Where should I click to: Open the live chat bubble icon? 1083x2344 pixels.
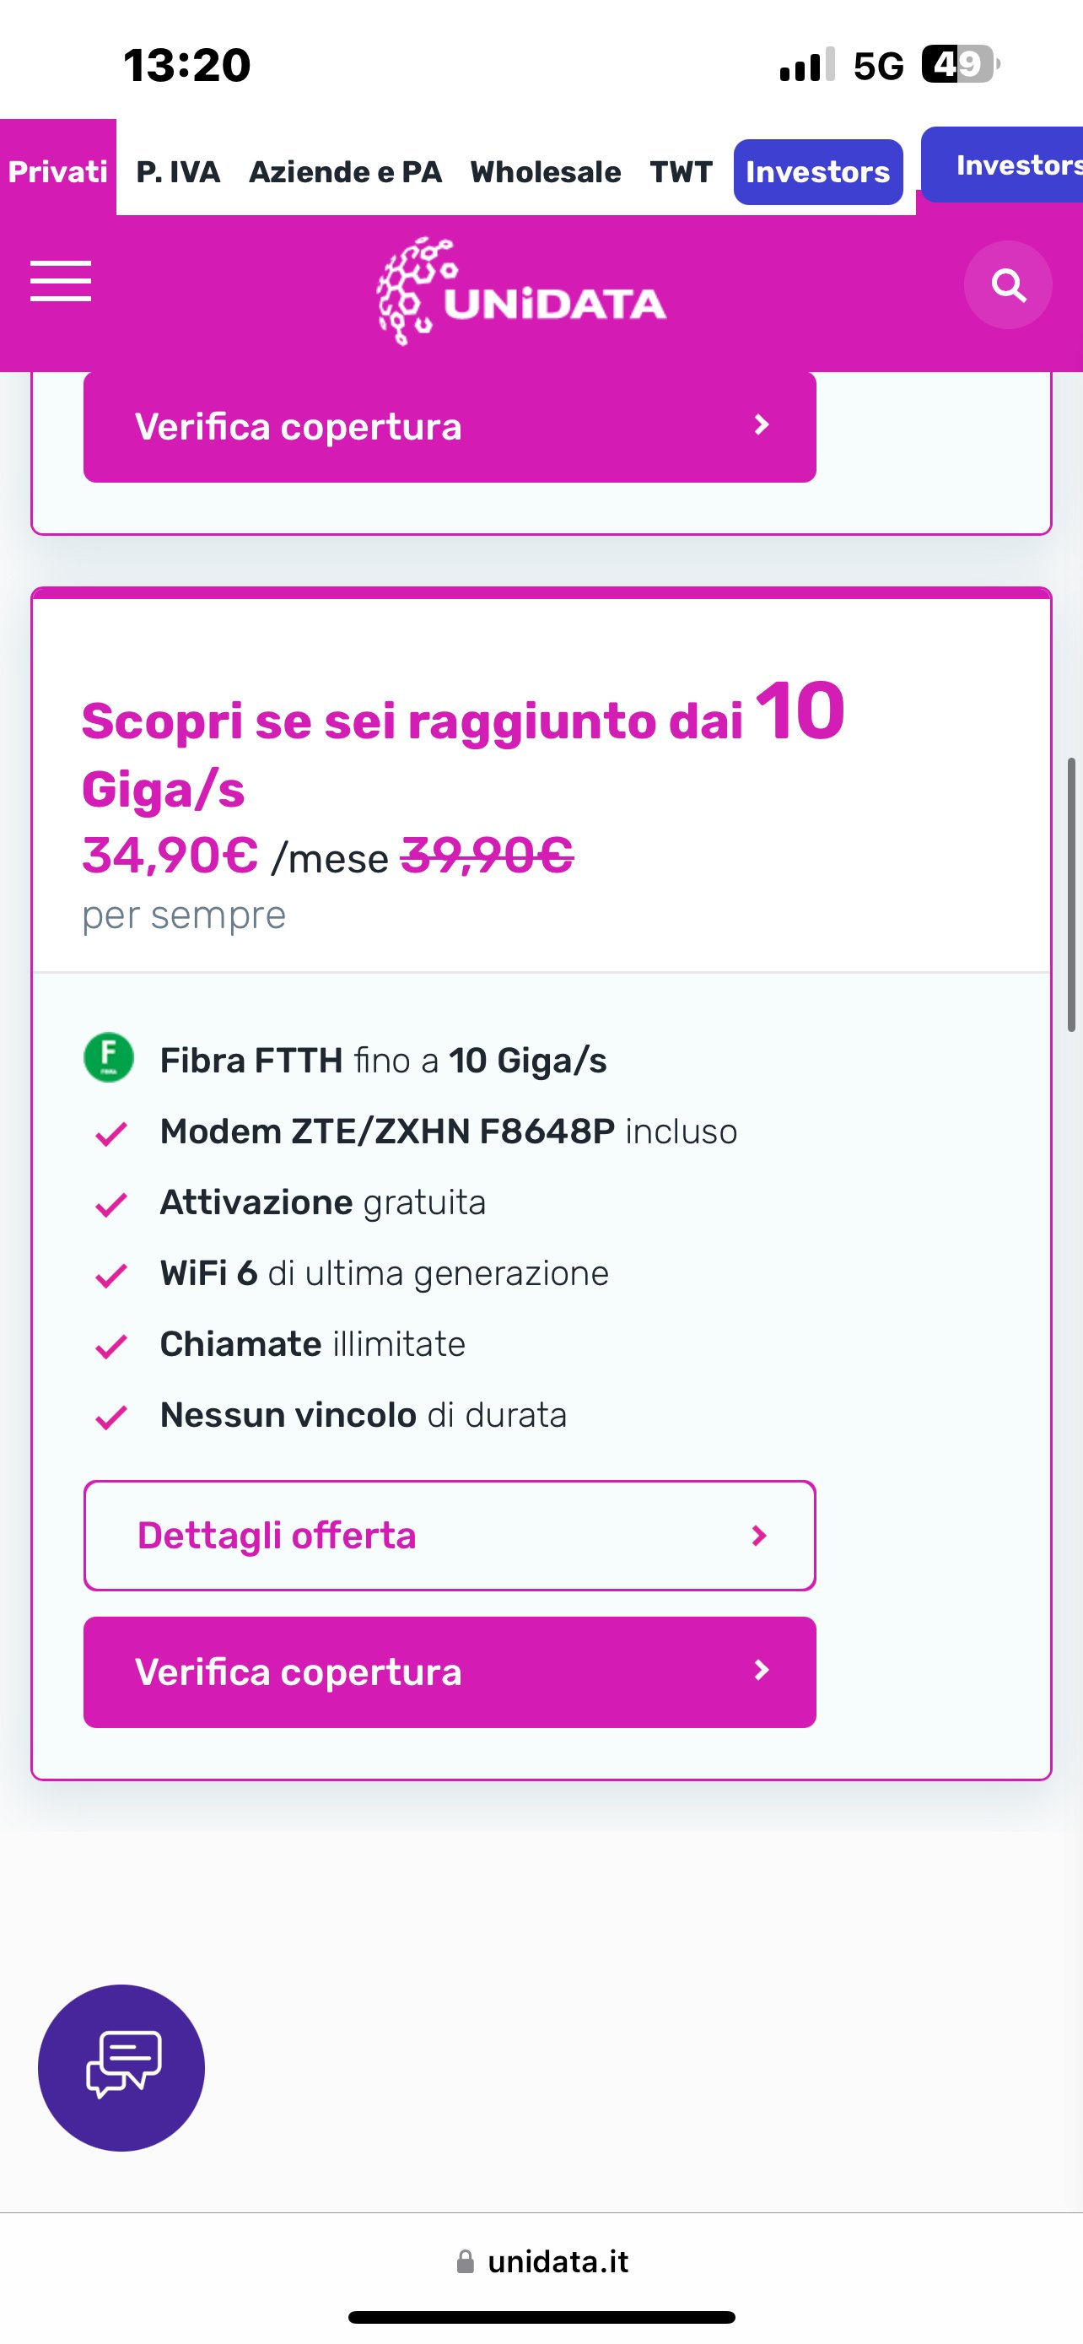[121, 2067]
